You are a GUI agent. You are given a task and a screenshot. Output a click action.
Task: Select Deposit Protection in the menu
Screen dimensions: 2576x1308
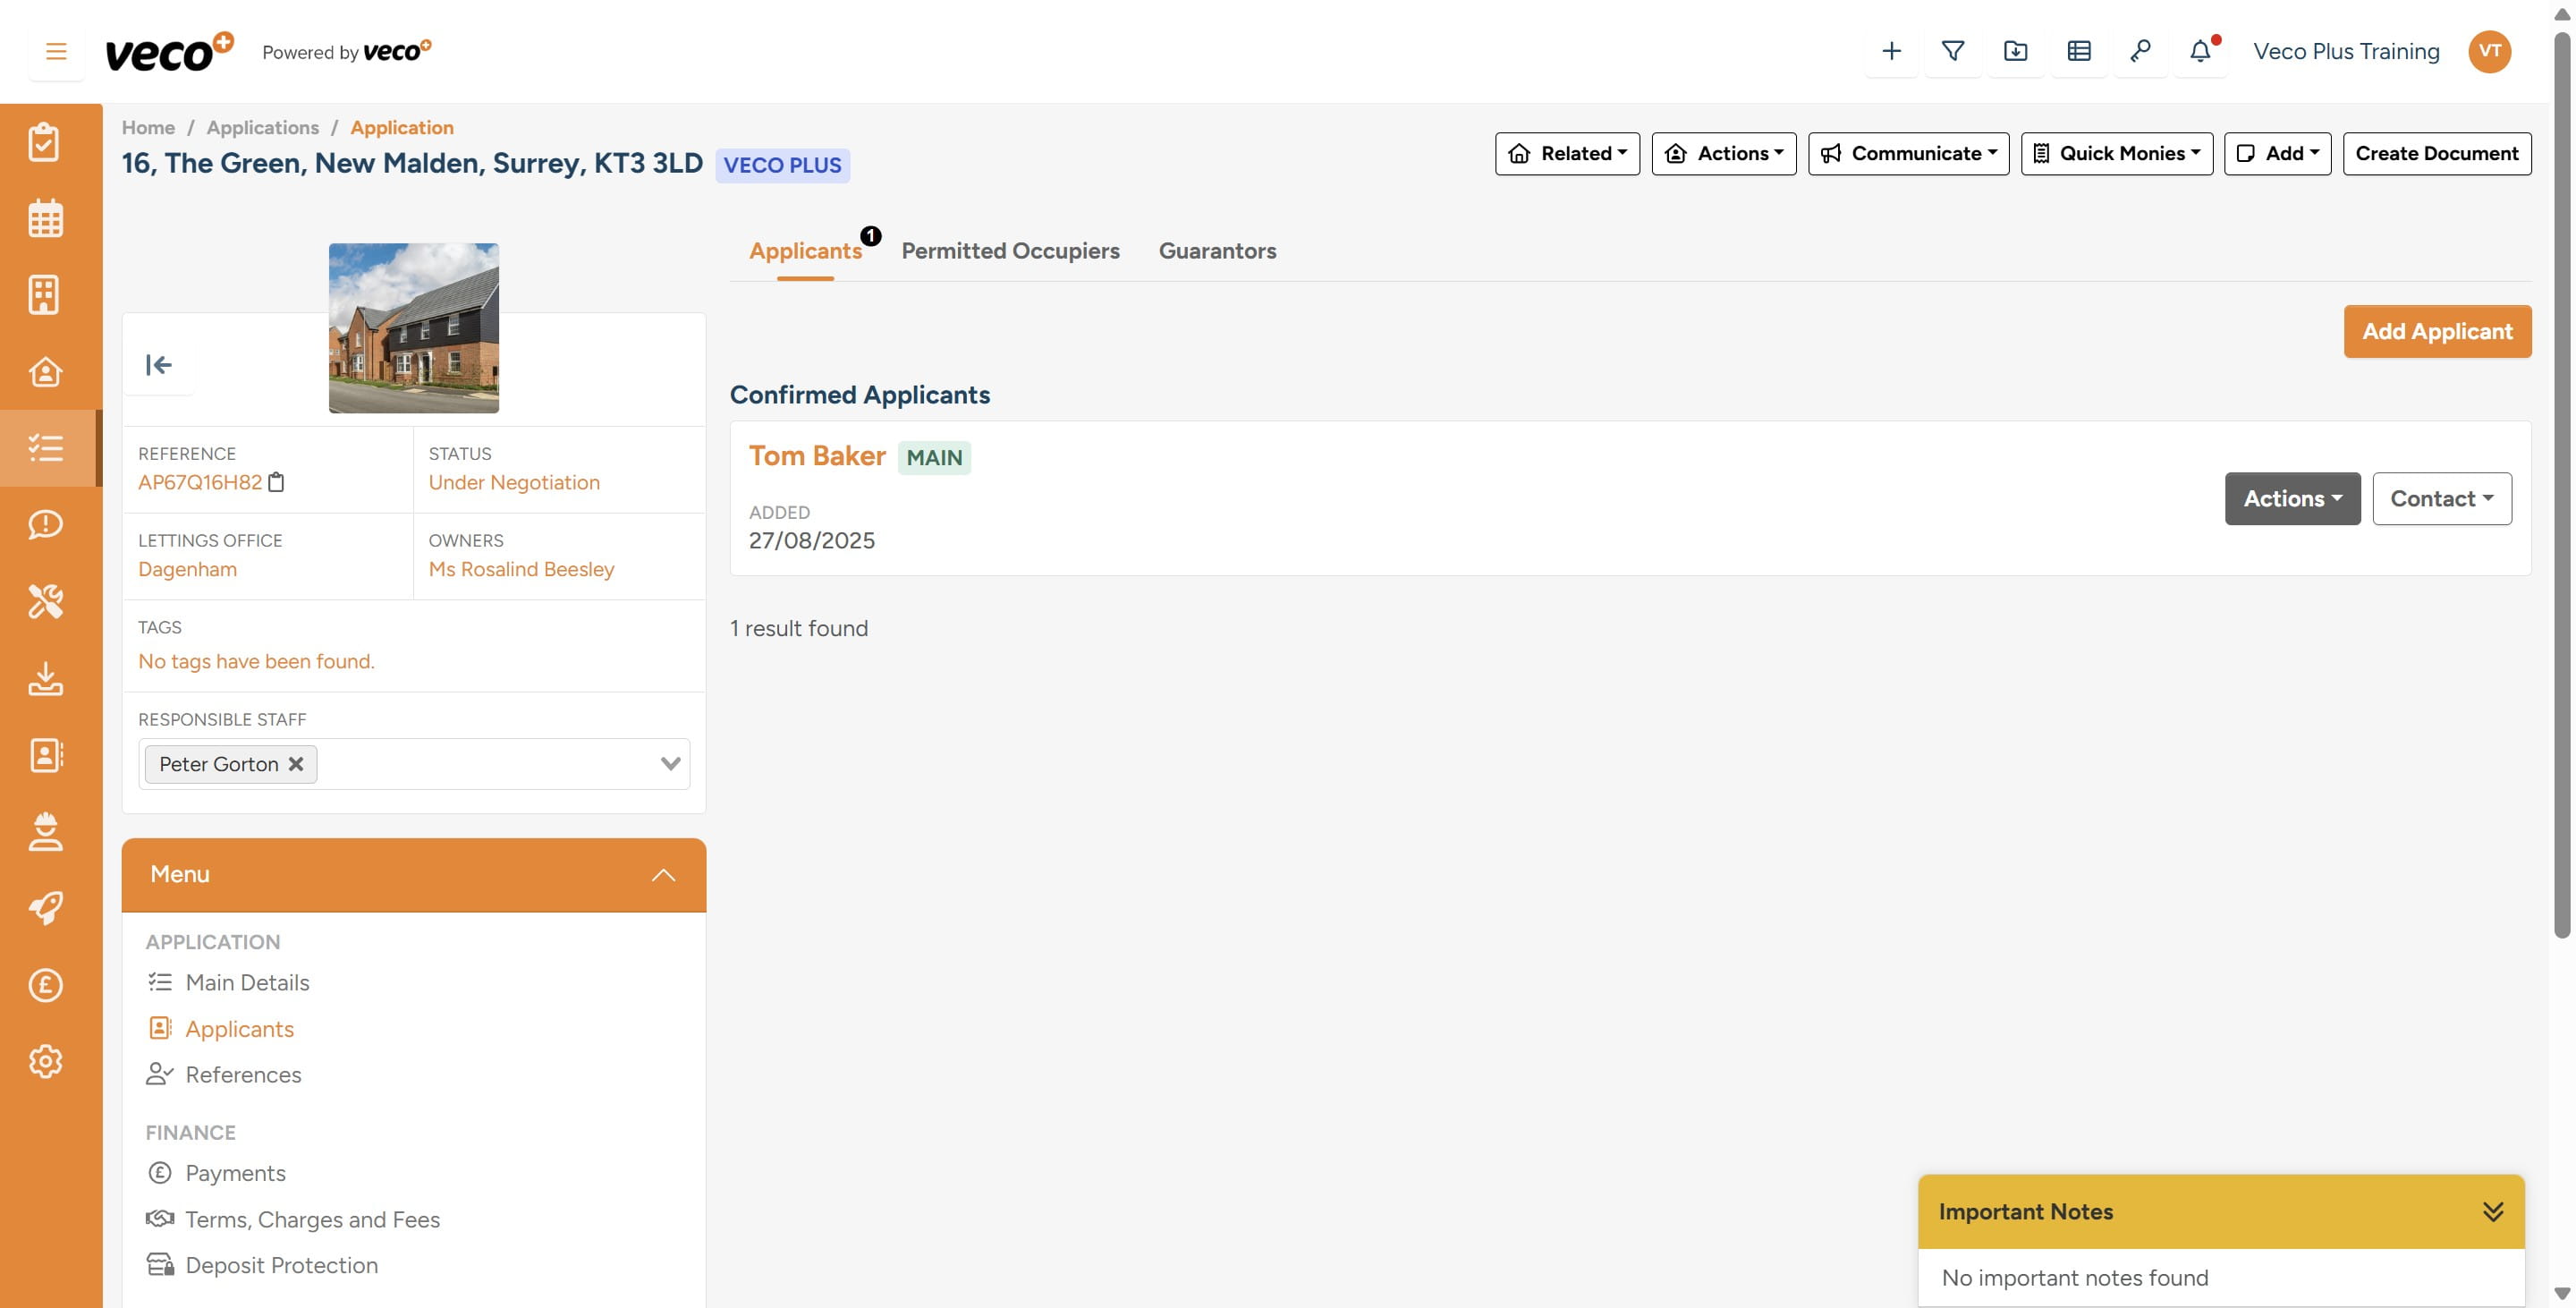[x=281, y=1266]
